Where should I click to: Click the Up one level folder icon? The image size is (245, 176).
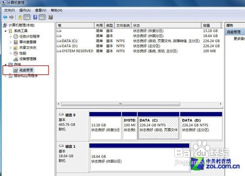(20, 17)
